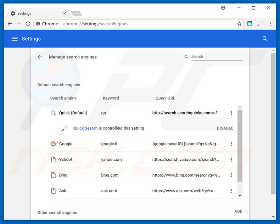The height and width of the screenshot is (224, 280).
Task: Click the Ask engine name
Action: pyautogui.click(x=63, y=191)
